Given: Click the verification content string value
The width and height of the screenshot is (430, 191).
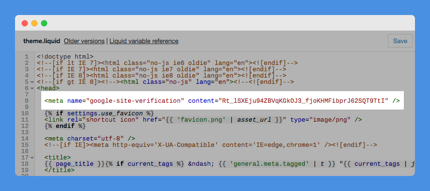Looking at the screenshot, I should point(303,101).
